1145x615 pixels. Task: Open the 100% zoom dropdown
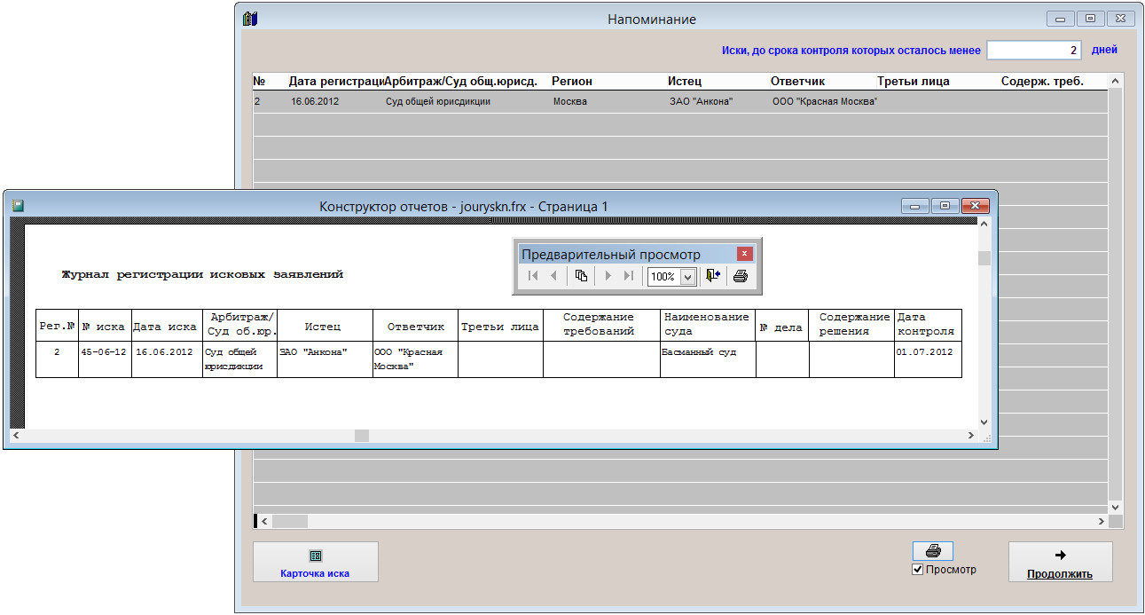[x=686, y=277]
